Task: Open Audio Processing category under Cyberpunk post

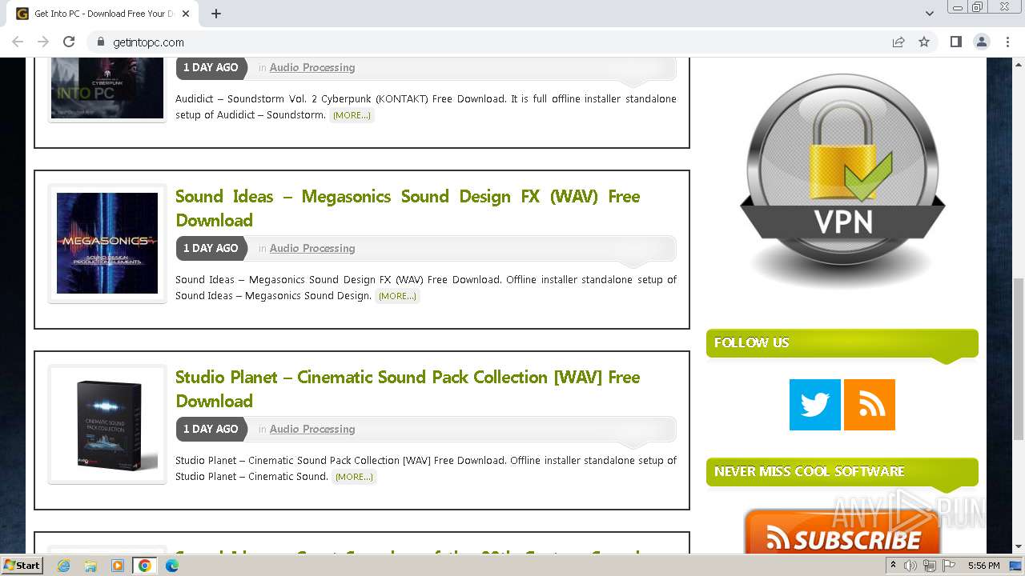Action: (x=312, y=67)
